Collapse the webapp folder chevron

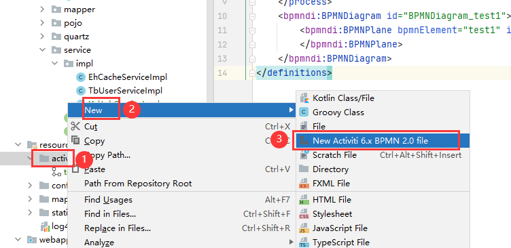(18, 240)
